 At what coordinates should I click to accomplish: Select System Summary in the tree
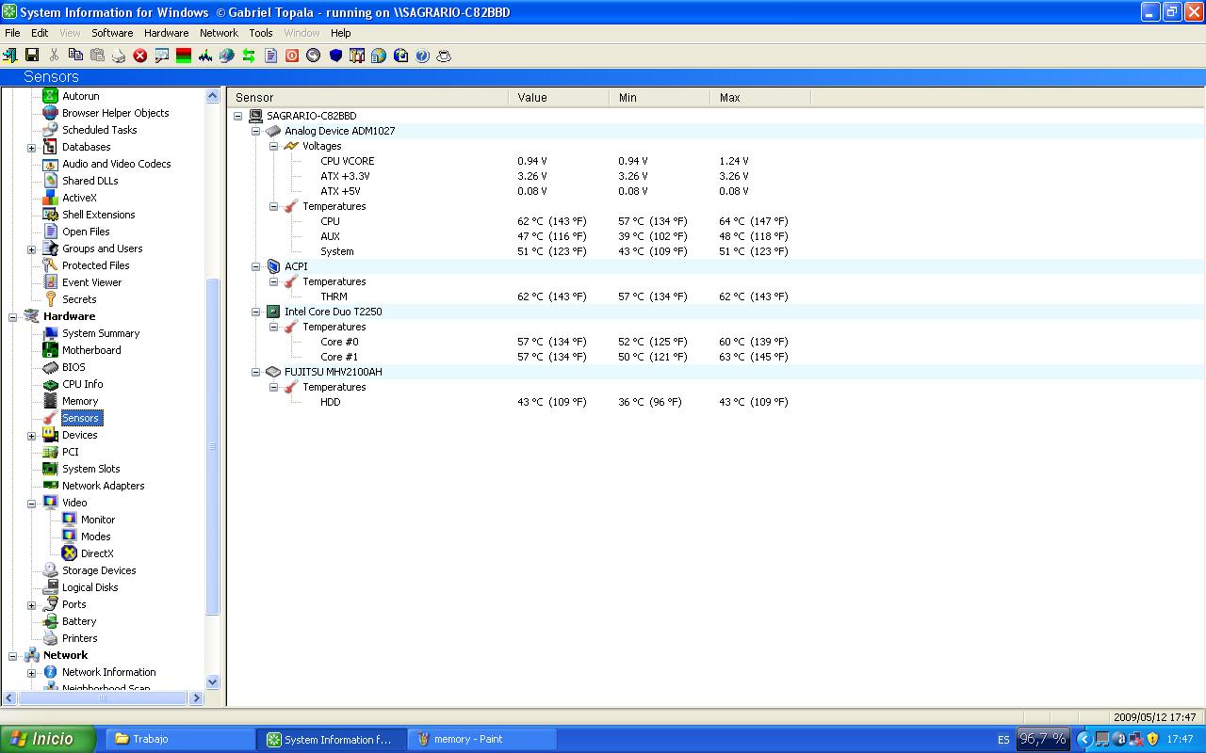(101, 333)
